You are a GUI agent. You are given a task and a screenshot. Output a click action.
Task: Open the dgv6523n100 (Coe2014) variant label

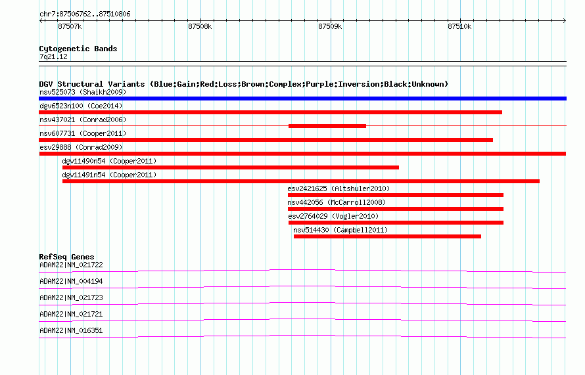[x=81, y=106]
